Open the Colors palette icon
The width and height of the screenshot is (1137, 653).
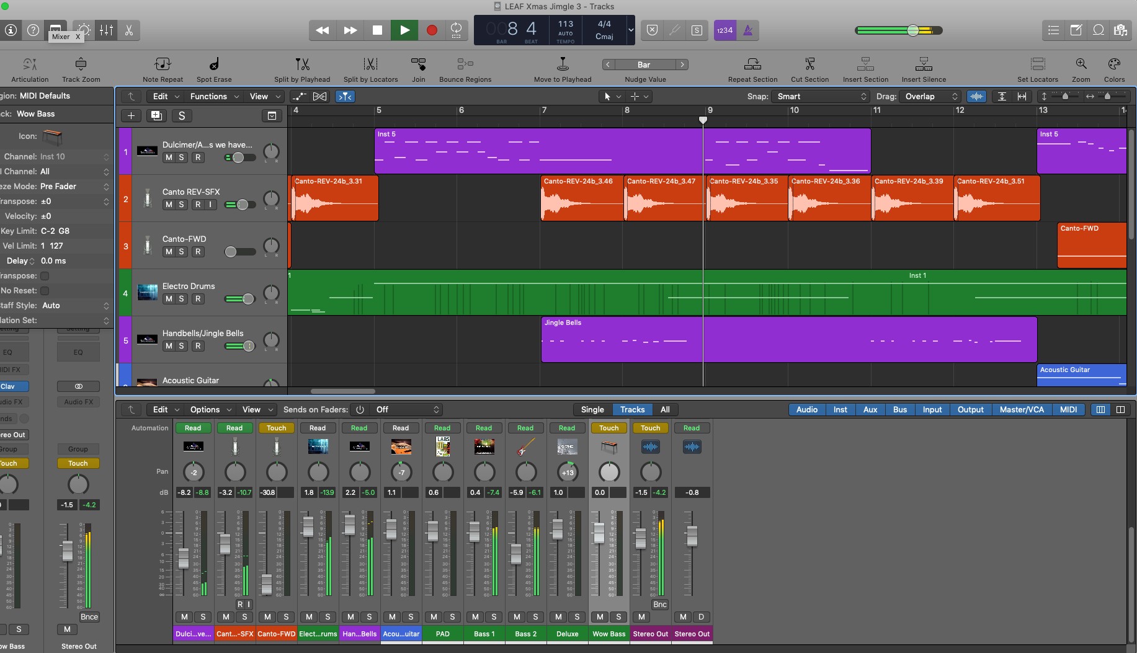(x=1114, y=64)
